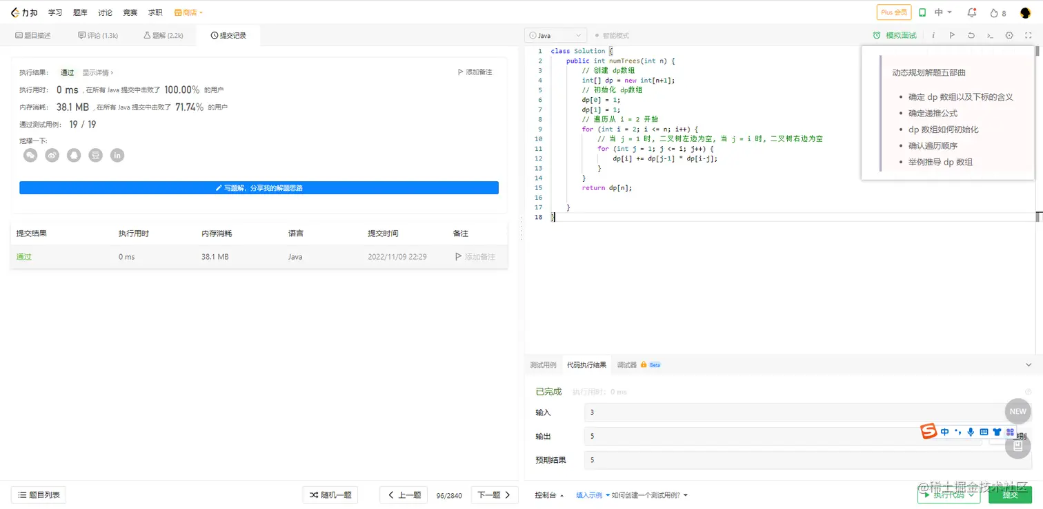The image size is (1043, 509).
Task: Select the 提交记录 tab
Action: pyautogui.click(x=228, y=35)
